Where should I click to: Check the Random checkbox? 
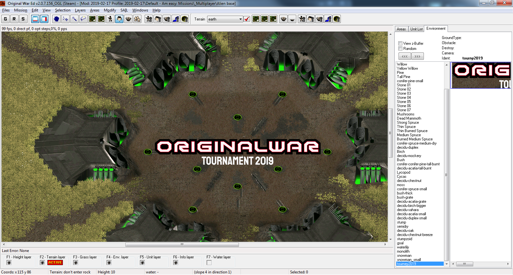pos(400,49)
